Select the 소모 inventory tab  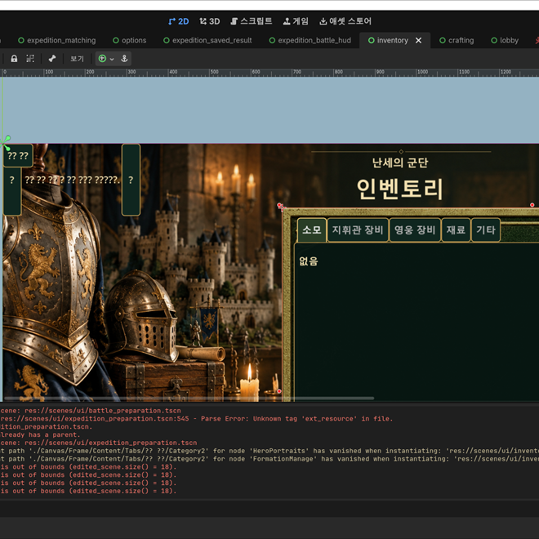[x=312, y=229]
